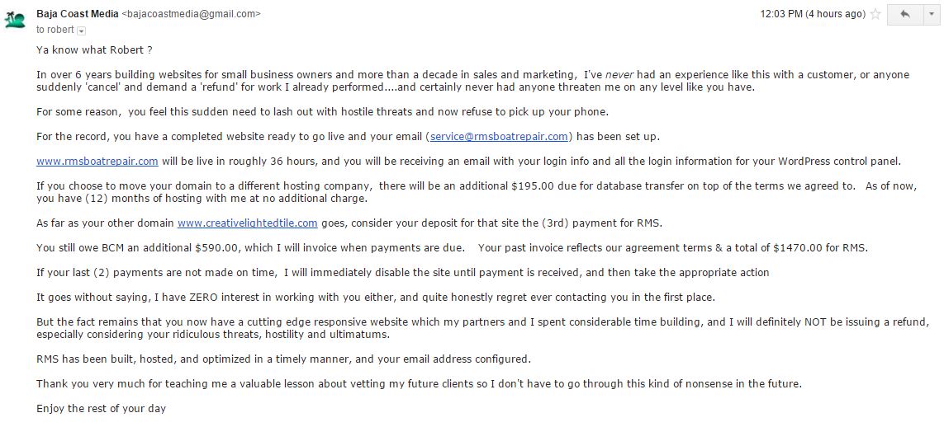Click the "Enjoy the rest of your day" line
Image resolution: width=944 pixels, height=427 pixels.
pyautogui.click(x=101, y=408)
